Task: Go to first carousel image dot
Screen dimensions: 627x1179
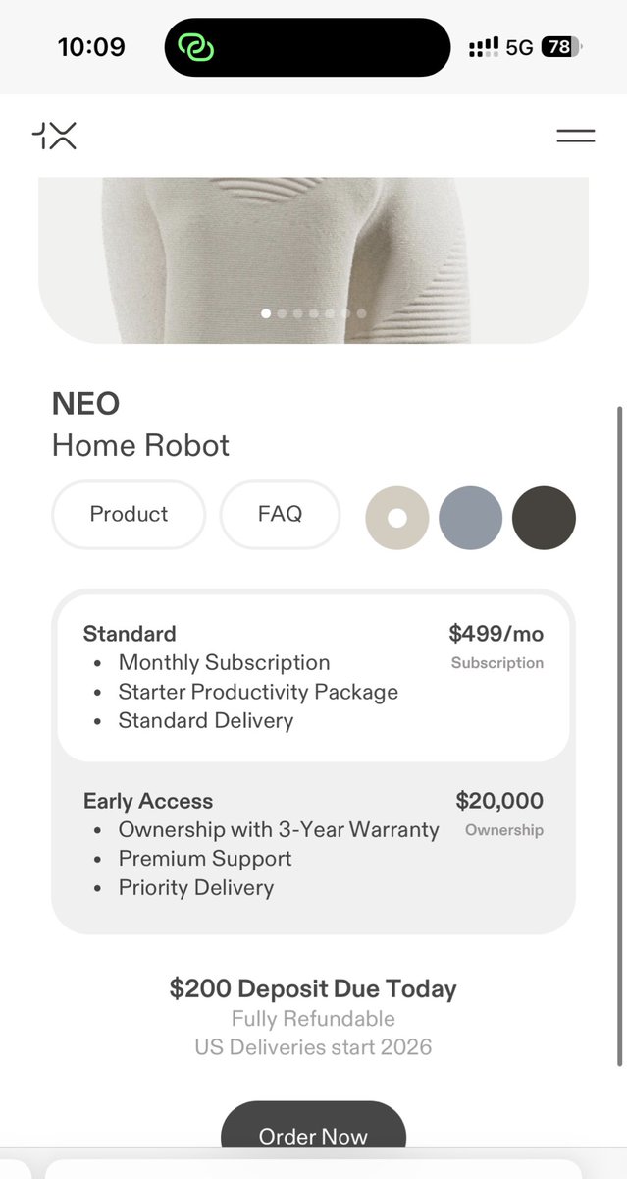Action: 266,313
